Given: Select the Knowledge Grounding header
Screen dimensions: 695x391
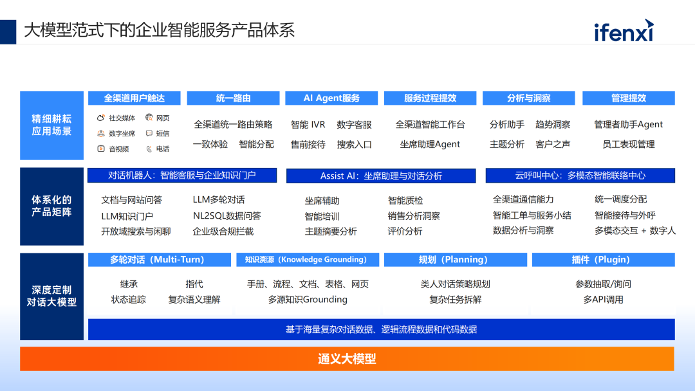Looking at the screenshot, I should pos(308,260).
